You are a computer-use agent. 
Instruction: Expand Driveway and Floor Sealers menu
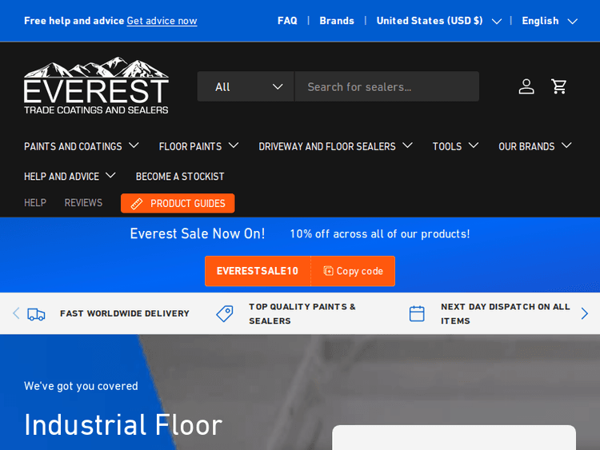click(335, 146)
